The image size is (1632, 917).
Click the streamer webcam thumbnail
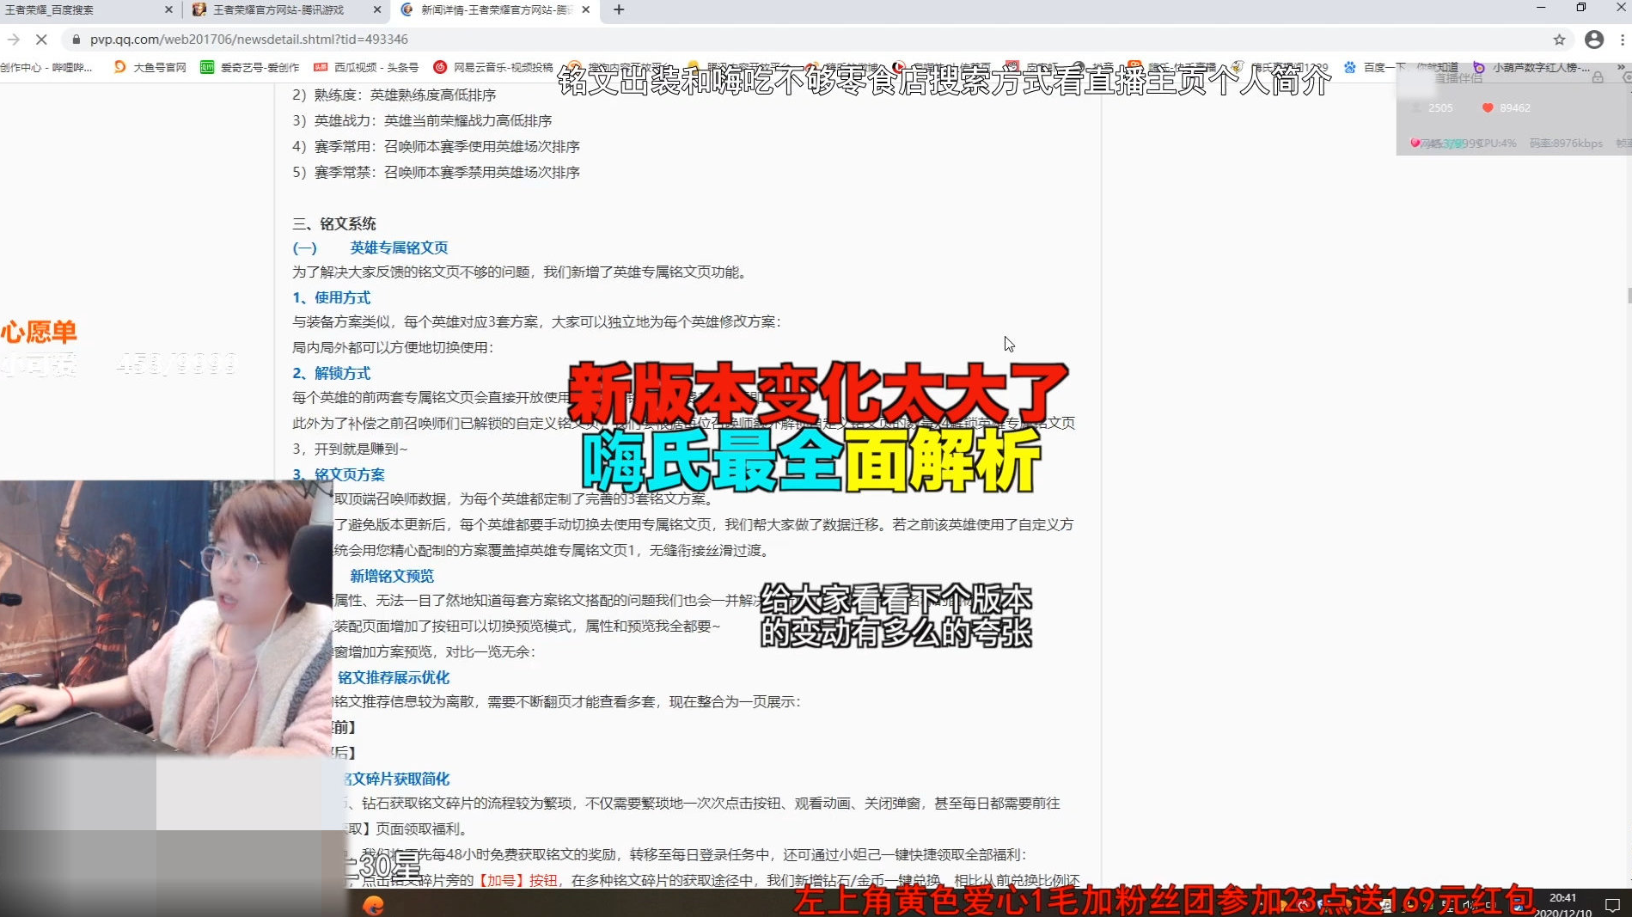pyautogui.click(x=166, y=617)
